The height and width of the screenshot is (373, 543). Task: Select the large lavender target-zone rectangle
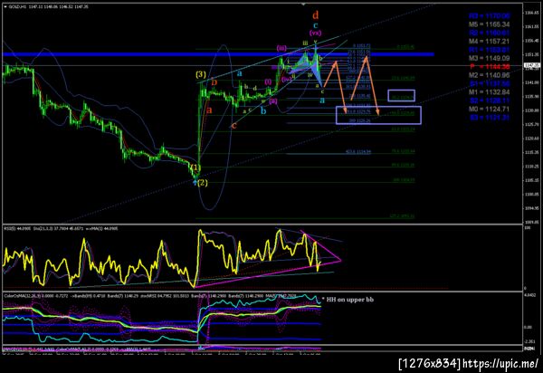[378, 115]
